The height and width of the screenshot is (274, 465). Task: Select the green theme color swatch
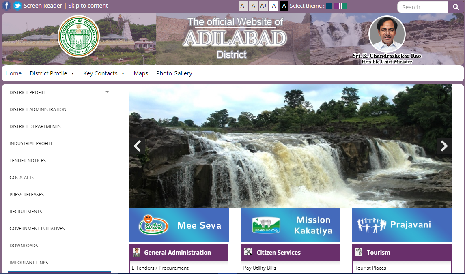(344, 6)
